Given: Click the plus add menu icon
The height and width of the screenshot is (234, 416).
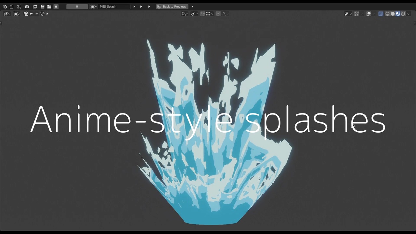Looking at the screenshot, I should (x=37, y=14).
